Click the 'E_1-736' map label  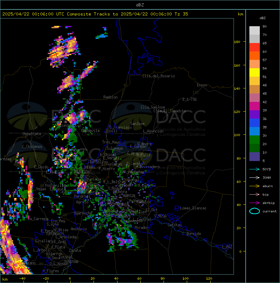pos(189,99)
